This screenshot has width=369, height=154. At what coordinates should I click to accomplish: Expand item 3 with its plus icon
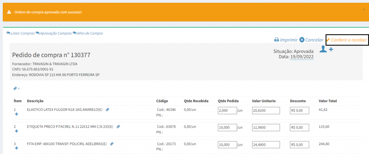click(x=16, y=149)
